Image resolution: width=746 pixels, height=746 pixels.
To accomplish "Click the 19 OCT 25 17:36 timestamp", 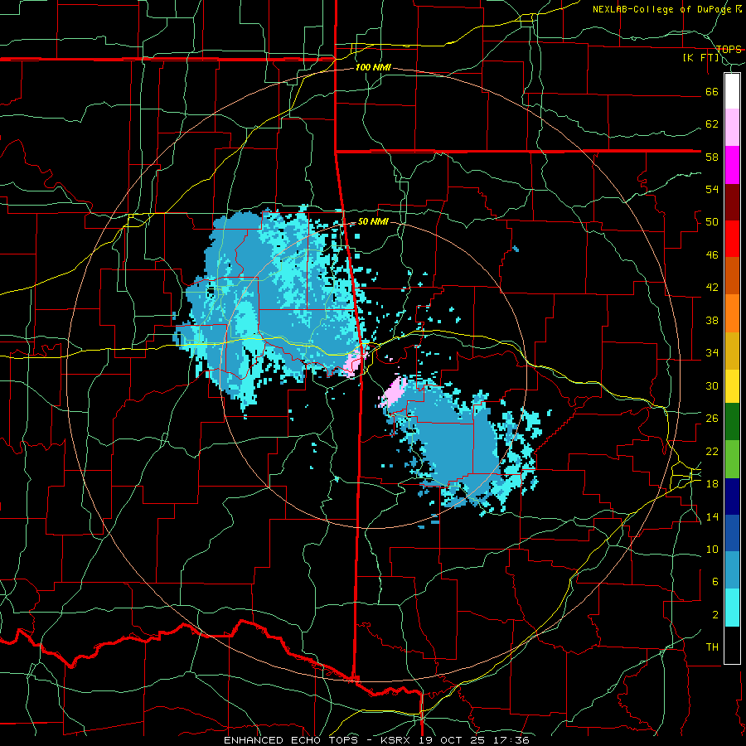I will point(474,740).
